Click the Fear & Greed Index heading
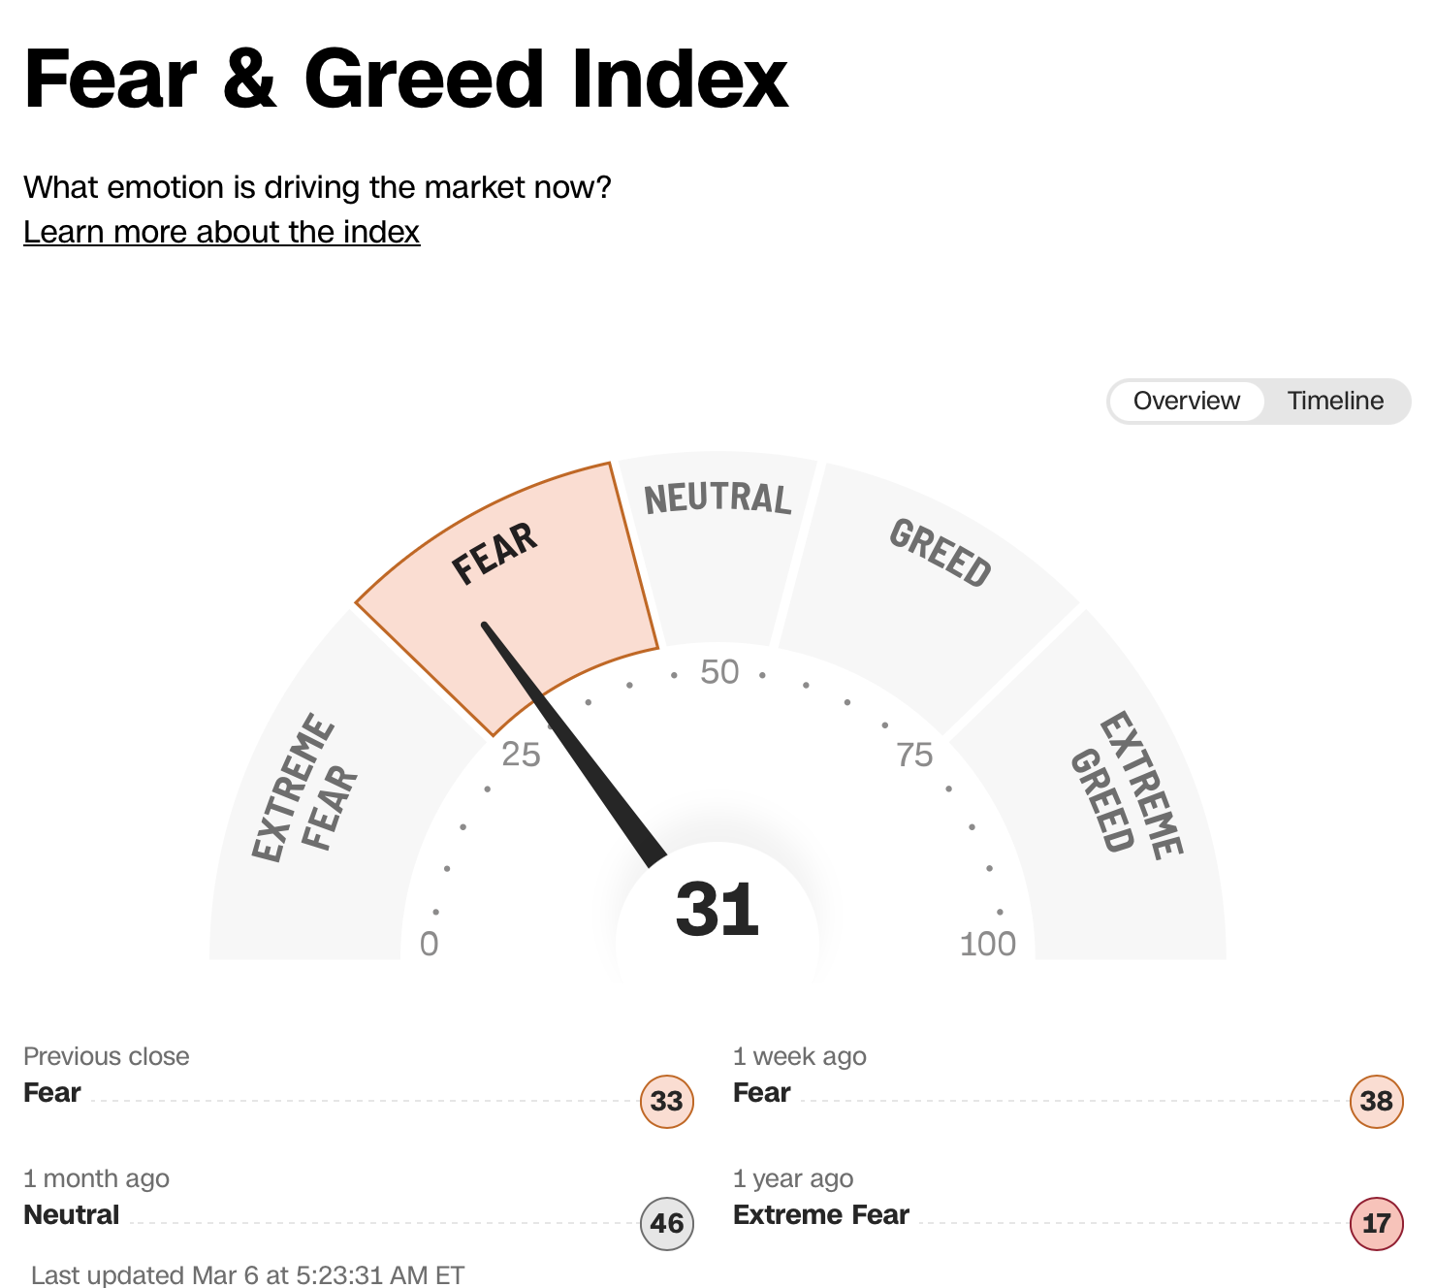This screenshot has height=1288, width=1435. click(406, 80)
